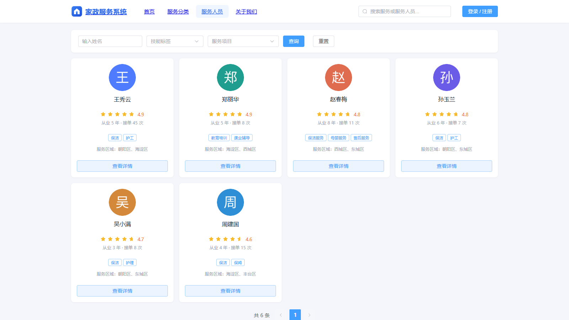Click the home logo icon
569x320 pixels.
[x=77, y=11]
